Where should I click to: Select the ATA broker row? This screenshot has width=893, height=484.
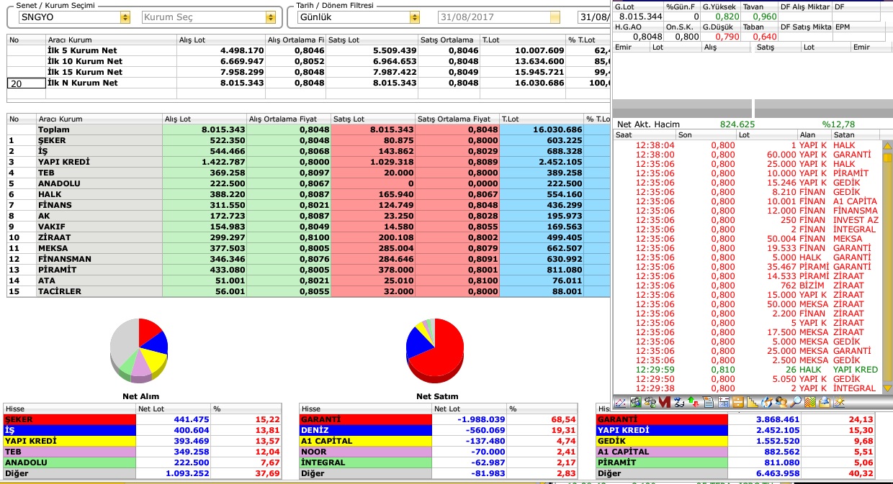pos(308,280)
